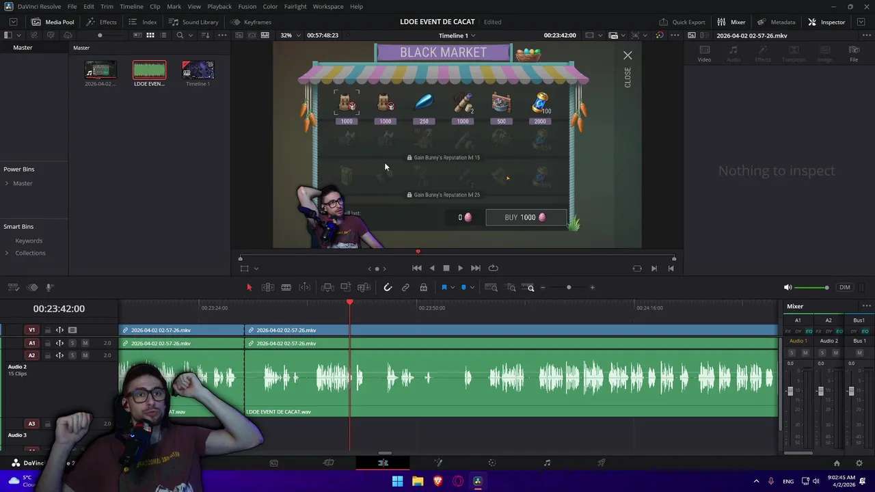
Task: Click Replace Clip edit icon
Action: tap(364, 288)
